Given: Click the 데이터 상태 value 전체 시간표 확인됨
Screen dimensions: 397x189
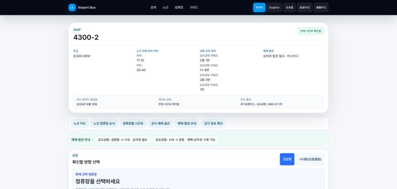Looking at the screenshot, I should coord(169,104).
